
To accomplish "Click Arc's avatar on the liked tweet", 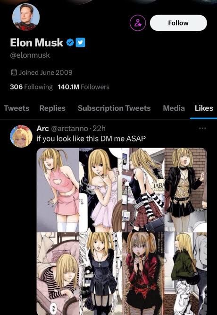I will (21, 136).
